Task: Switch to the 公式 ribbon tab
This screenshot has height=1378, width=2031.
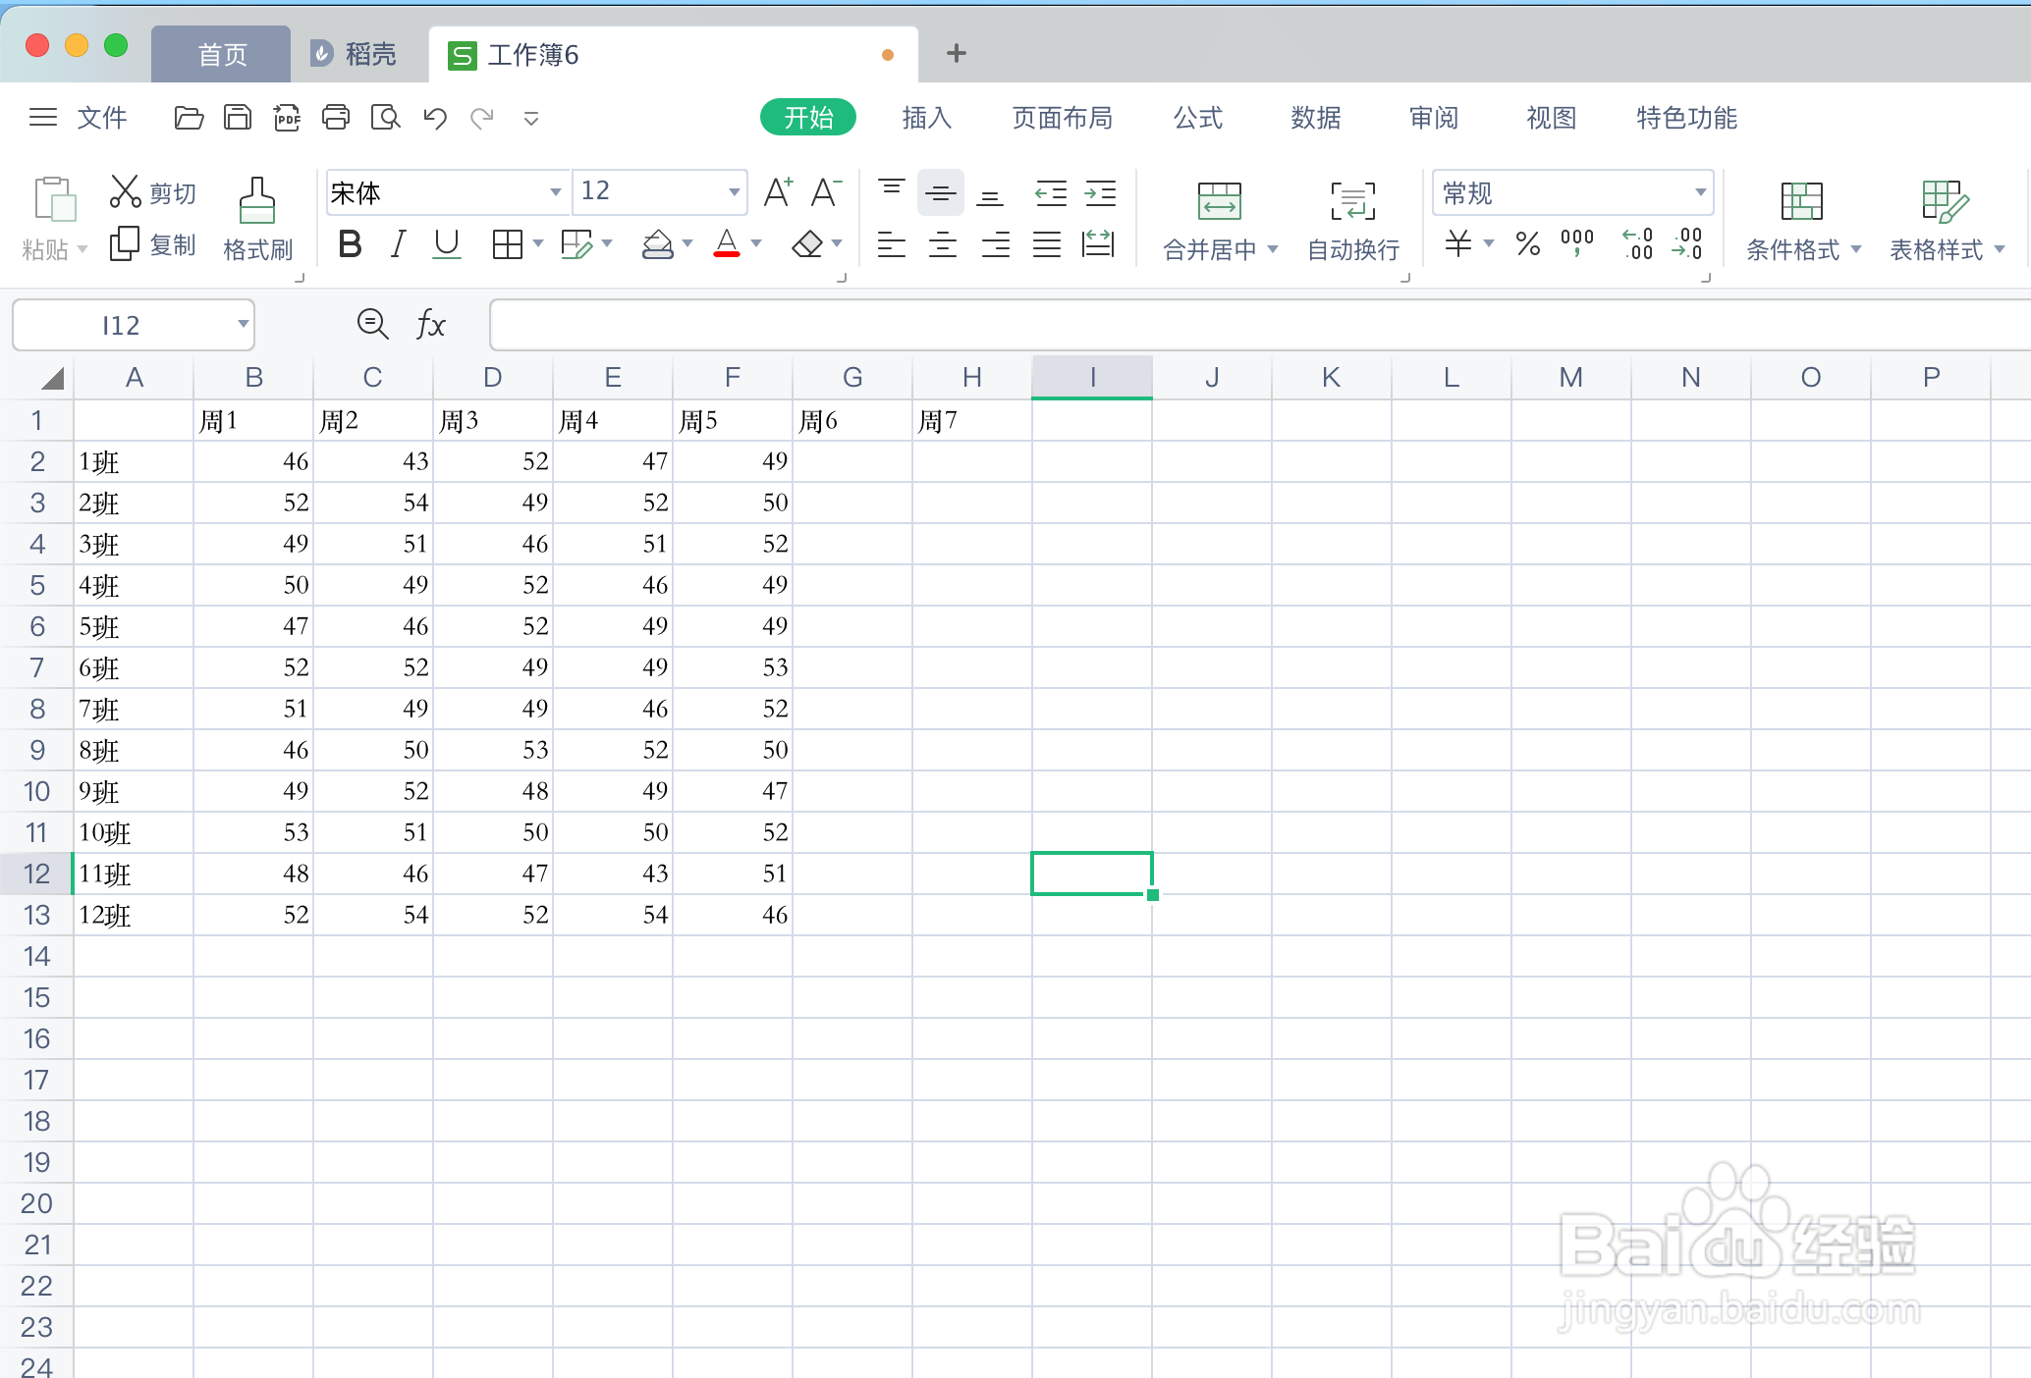Action: coord(1198,119)
